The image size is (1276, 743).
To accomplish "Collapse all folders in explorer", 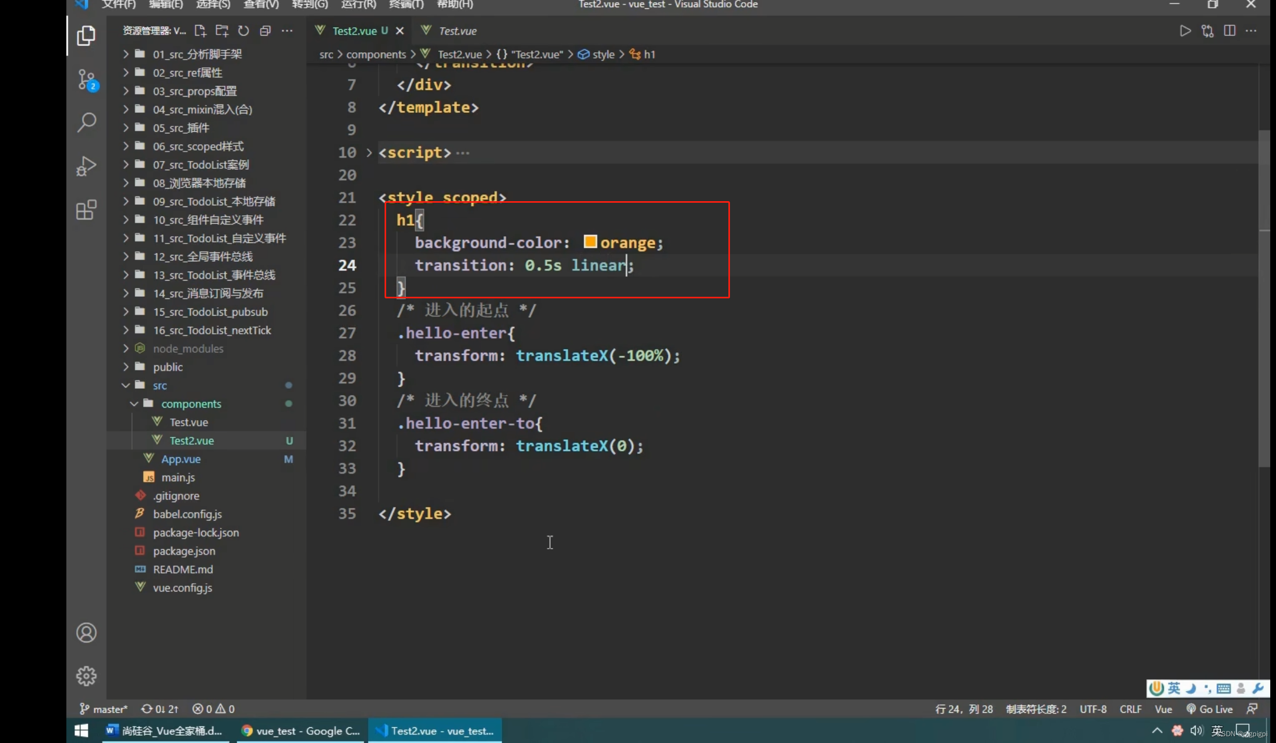I will coord(265,31).
